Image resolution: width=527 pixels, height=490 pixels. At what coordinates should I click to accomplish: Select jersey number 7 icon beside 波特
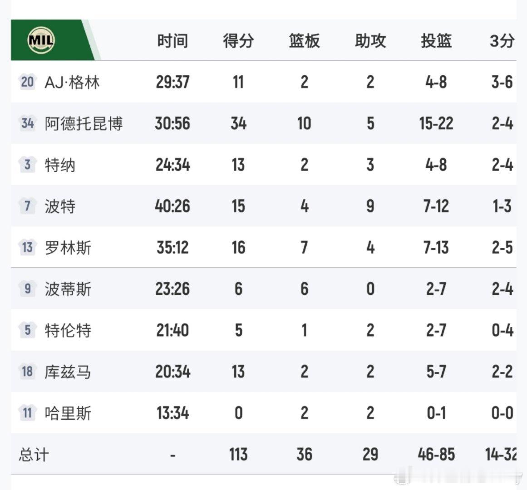pyautogui.click(x=27, y=206)
